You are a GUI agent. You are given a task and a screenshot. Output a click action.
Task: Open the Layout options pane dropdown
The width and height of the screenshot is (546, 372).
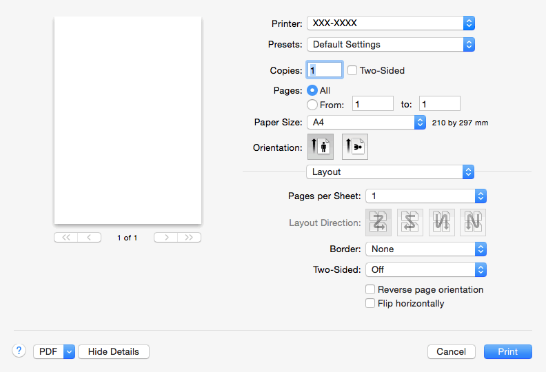pos(390,172)
